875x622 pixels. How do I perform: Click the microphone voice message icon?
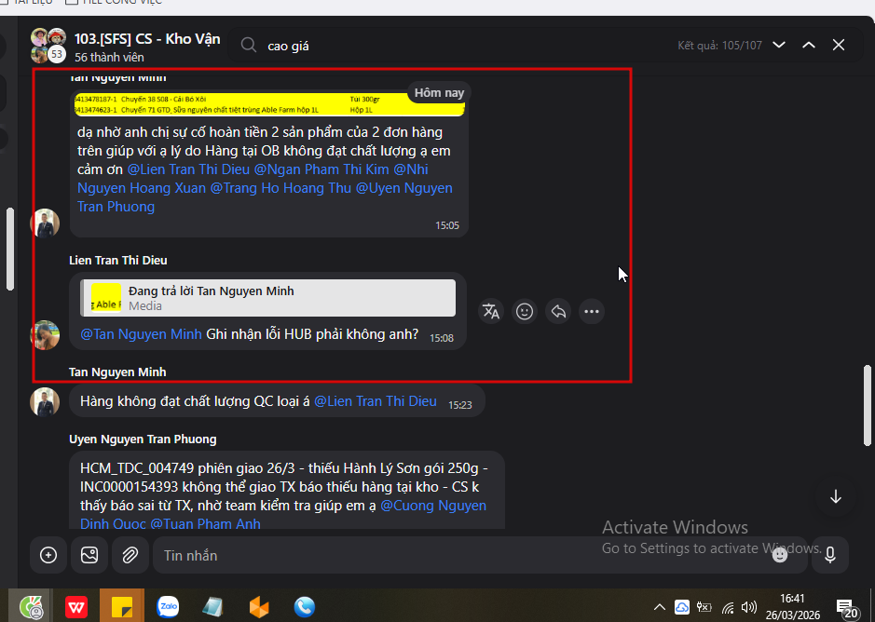830,555
